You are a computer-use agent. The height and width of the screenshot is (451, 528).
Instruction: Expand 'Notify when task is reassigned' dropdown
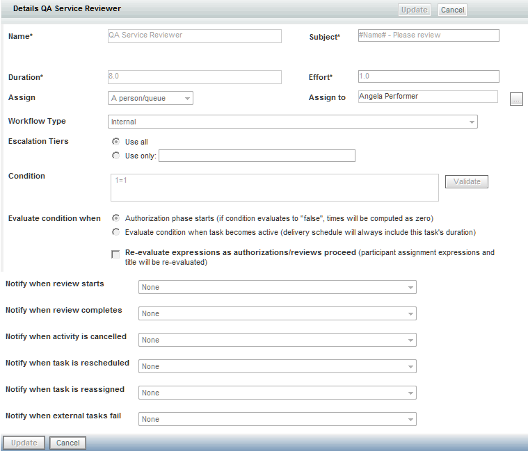pos(277,393)
